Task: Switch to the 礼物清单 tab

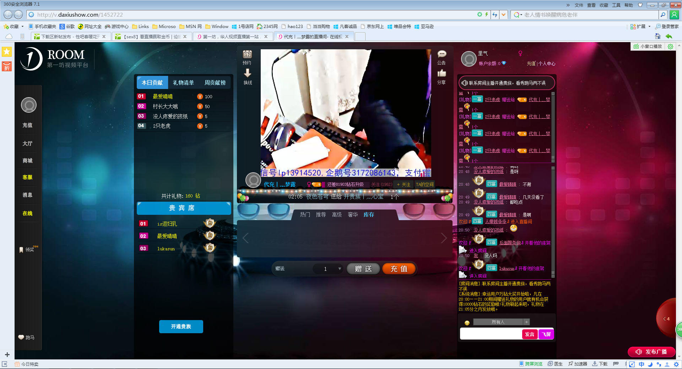Action: click(x=183, y=83)
